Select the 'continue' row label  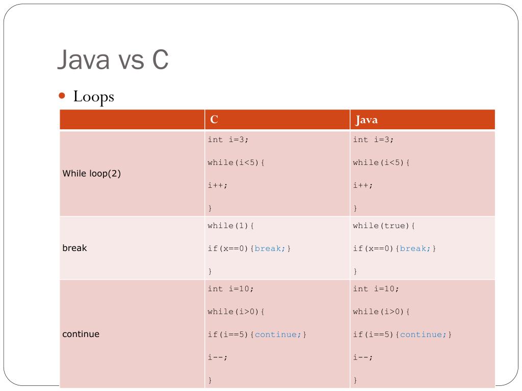click(81, 334)
